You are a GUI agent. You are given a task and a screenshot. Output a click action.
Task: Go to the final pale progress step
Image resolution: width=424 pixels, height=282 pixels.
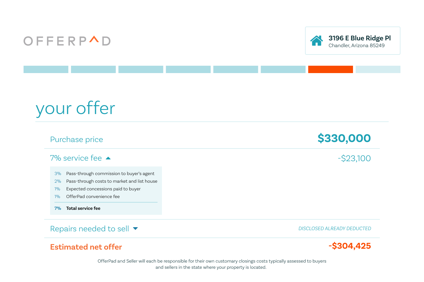coord(378,69)
